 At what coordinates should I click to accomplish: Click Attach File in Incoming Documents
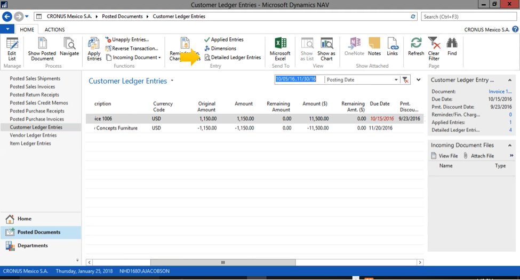(x=478, y=156)
